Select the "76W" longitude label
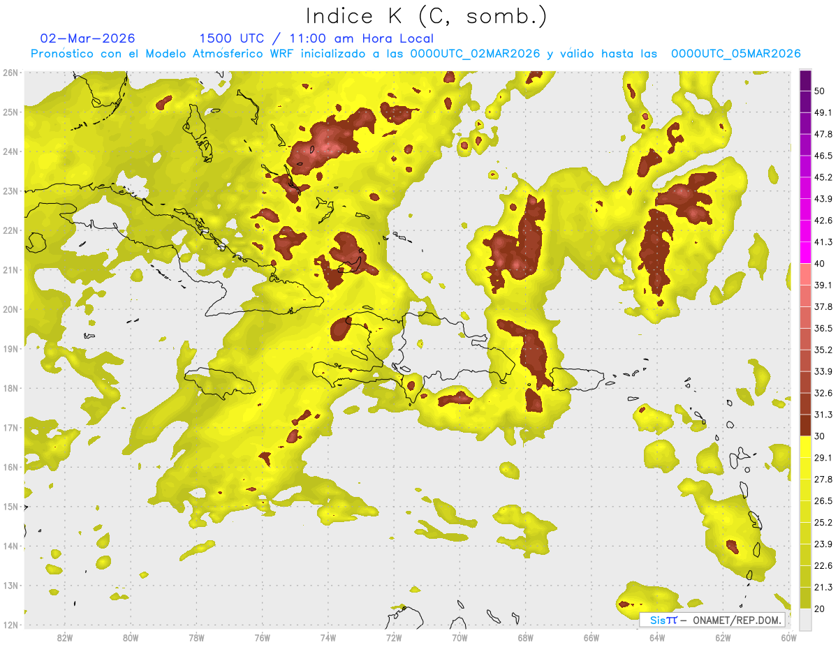The image size is (838, 647). 262,638
